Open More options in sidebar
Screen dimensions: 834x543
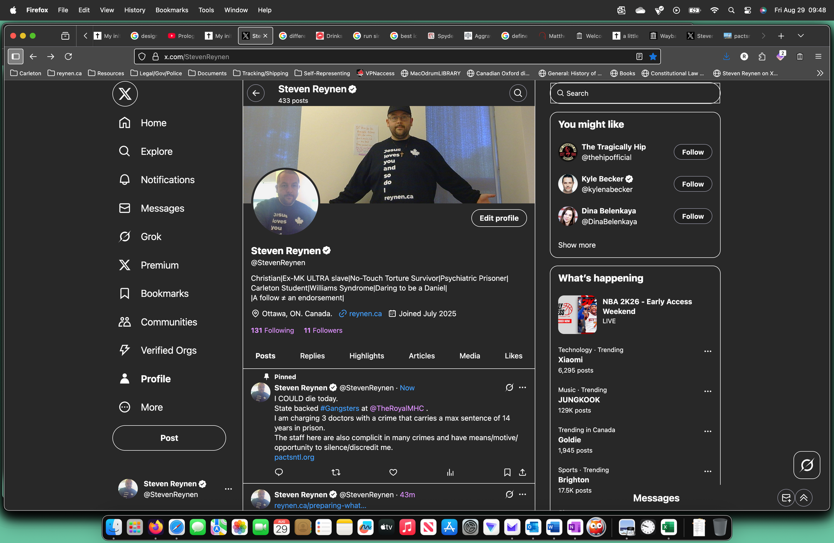(141, 407)
